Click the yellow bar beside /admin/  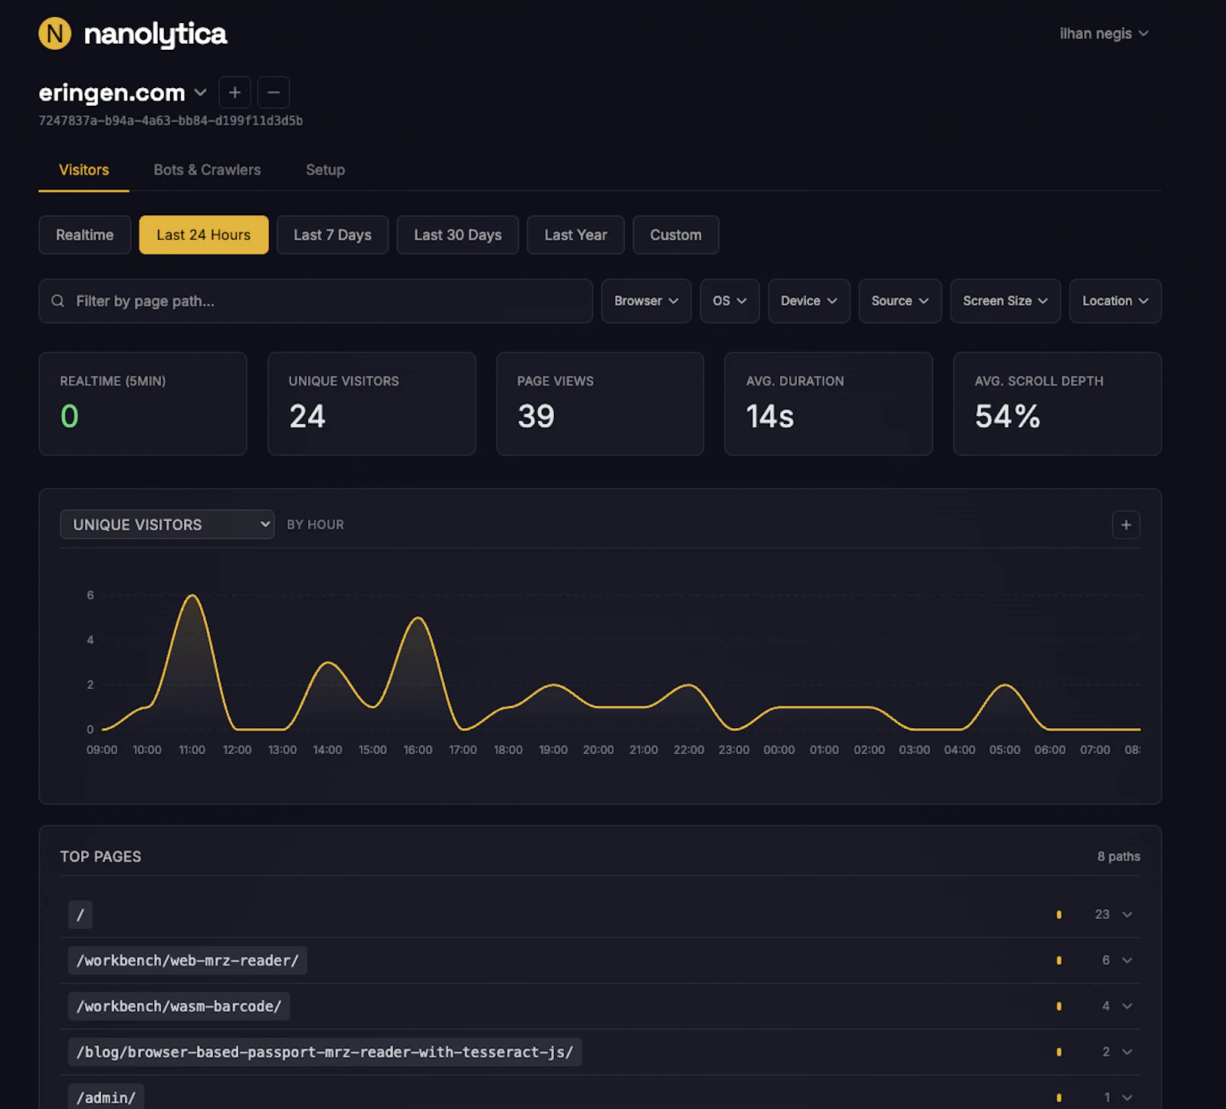pos(1059,1096)
